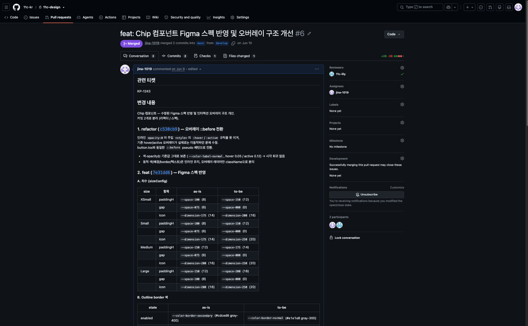The width and height of the screenshot is (528, 326).
Task: Open Labels settings gear
Action: (x=402, y=104)
